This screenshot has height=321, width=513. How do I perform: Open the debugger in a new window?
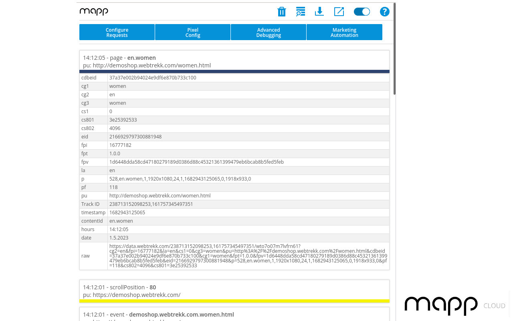point(339,12)
